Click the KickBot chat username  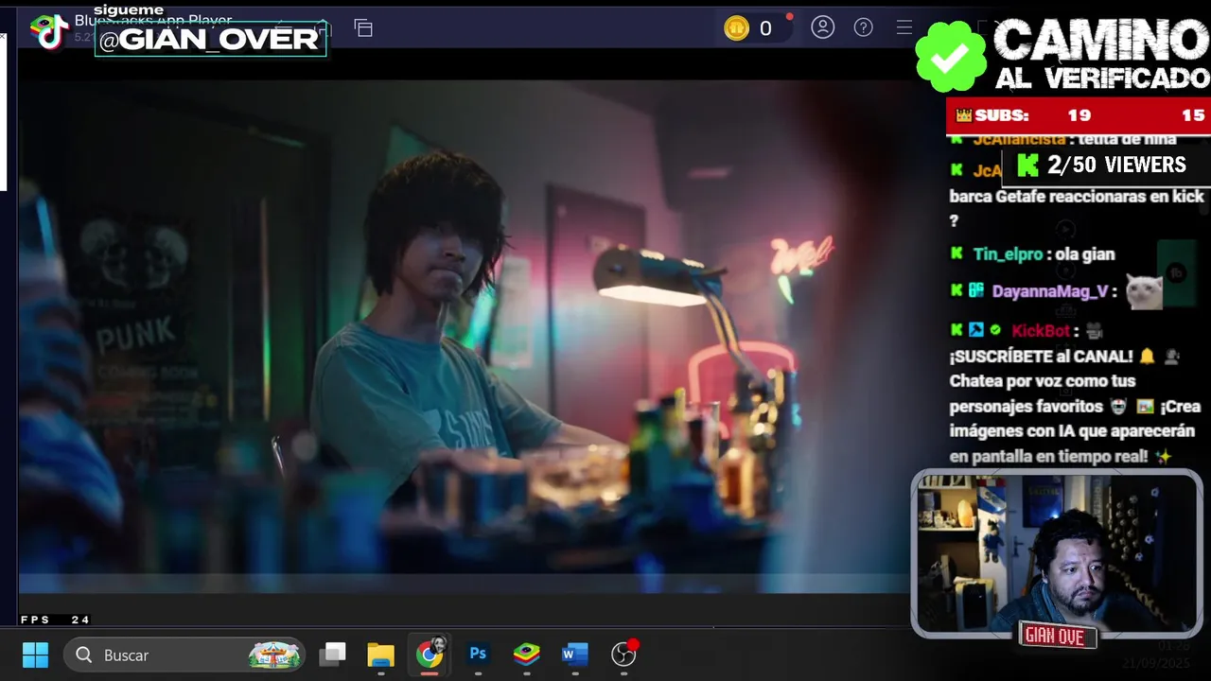pos(1041,330)
